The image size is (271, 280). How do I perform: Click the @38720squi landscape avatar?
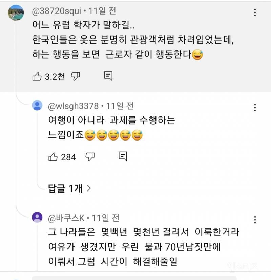[16, 14]
